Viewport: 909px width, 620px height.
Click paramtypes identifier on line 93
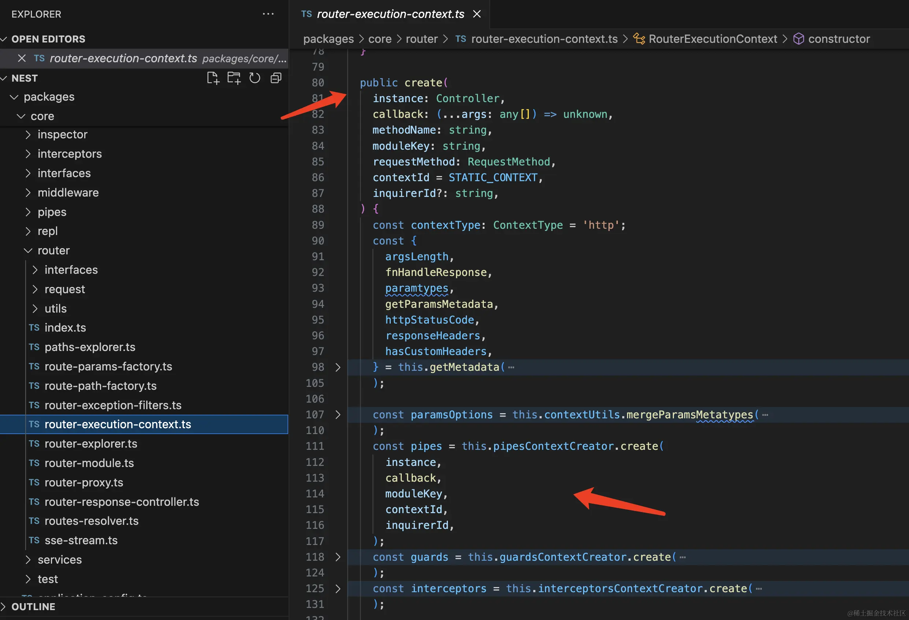pyautogui.click(x=416, y=288)
